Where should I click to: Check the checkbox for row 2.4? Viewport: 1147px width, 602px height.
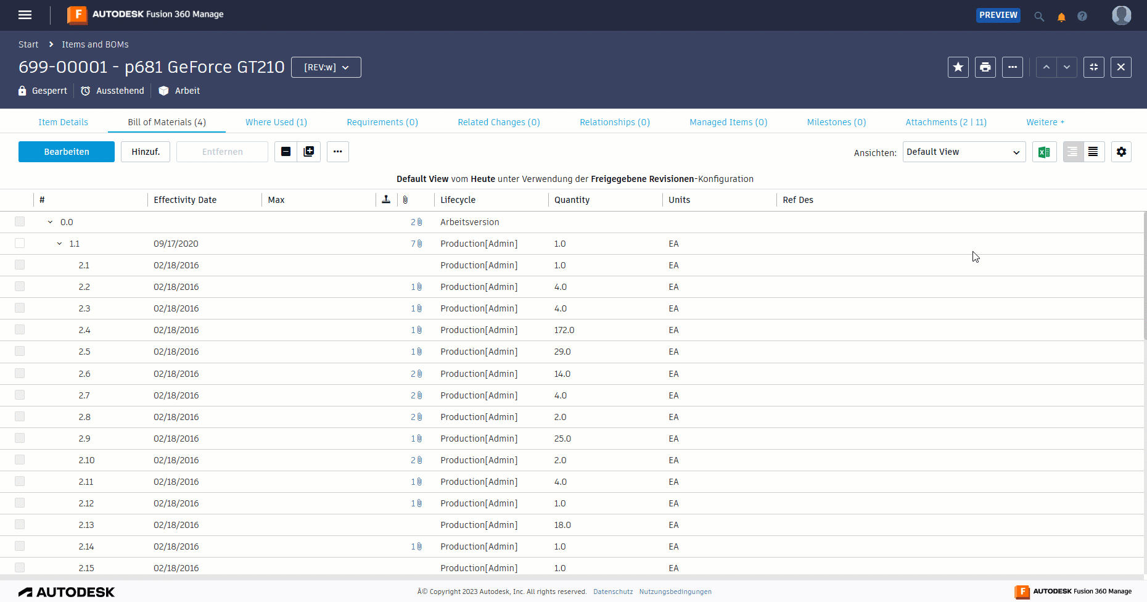coord(20,329)
